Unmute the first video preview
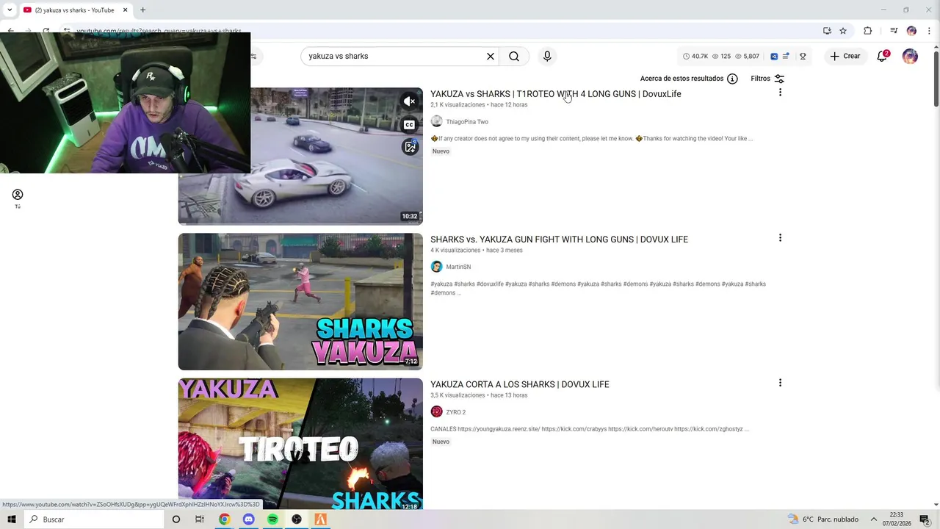 (410, 101)
